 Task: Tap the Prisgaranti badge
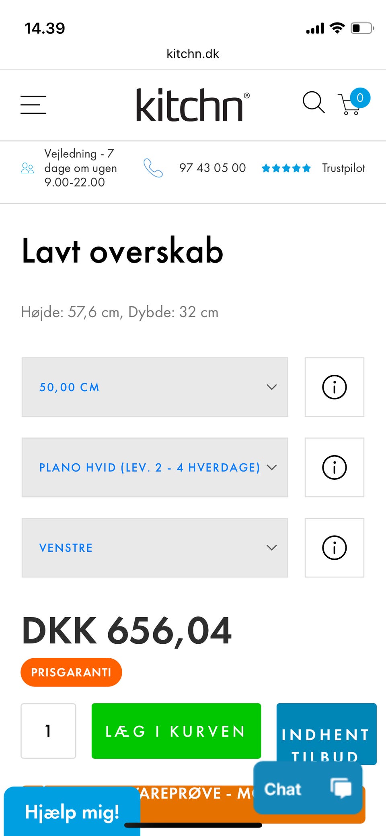click(71, 672)
